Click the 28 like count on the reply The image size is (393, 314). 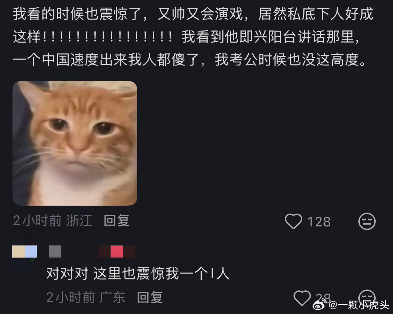[323, 297]
